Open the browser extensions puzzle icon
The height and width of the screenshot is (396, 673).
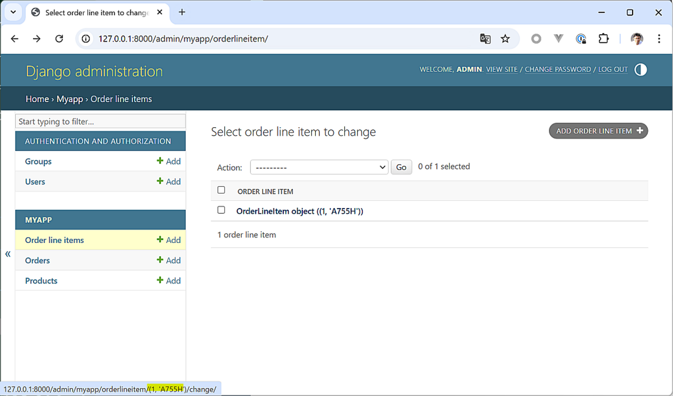[604, 39]
